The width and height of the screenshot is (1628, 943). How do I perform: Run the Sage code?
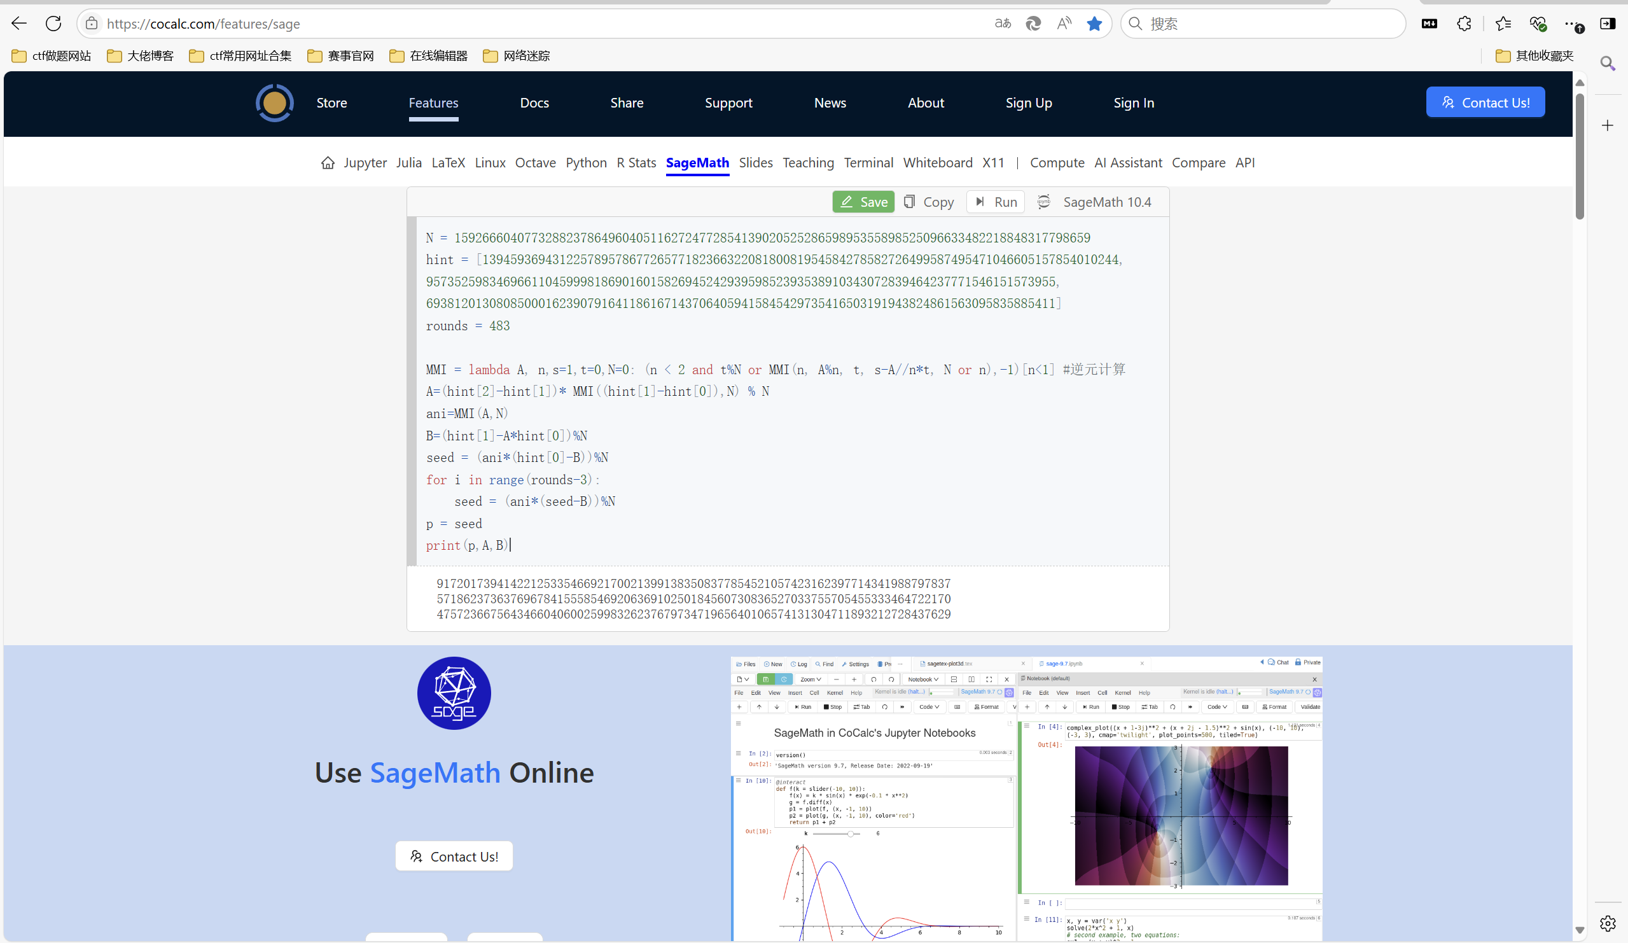pyautogui.click(x=996, y=202)
